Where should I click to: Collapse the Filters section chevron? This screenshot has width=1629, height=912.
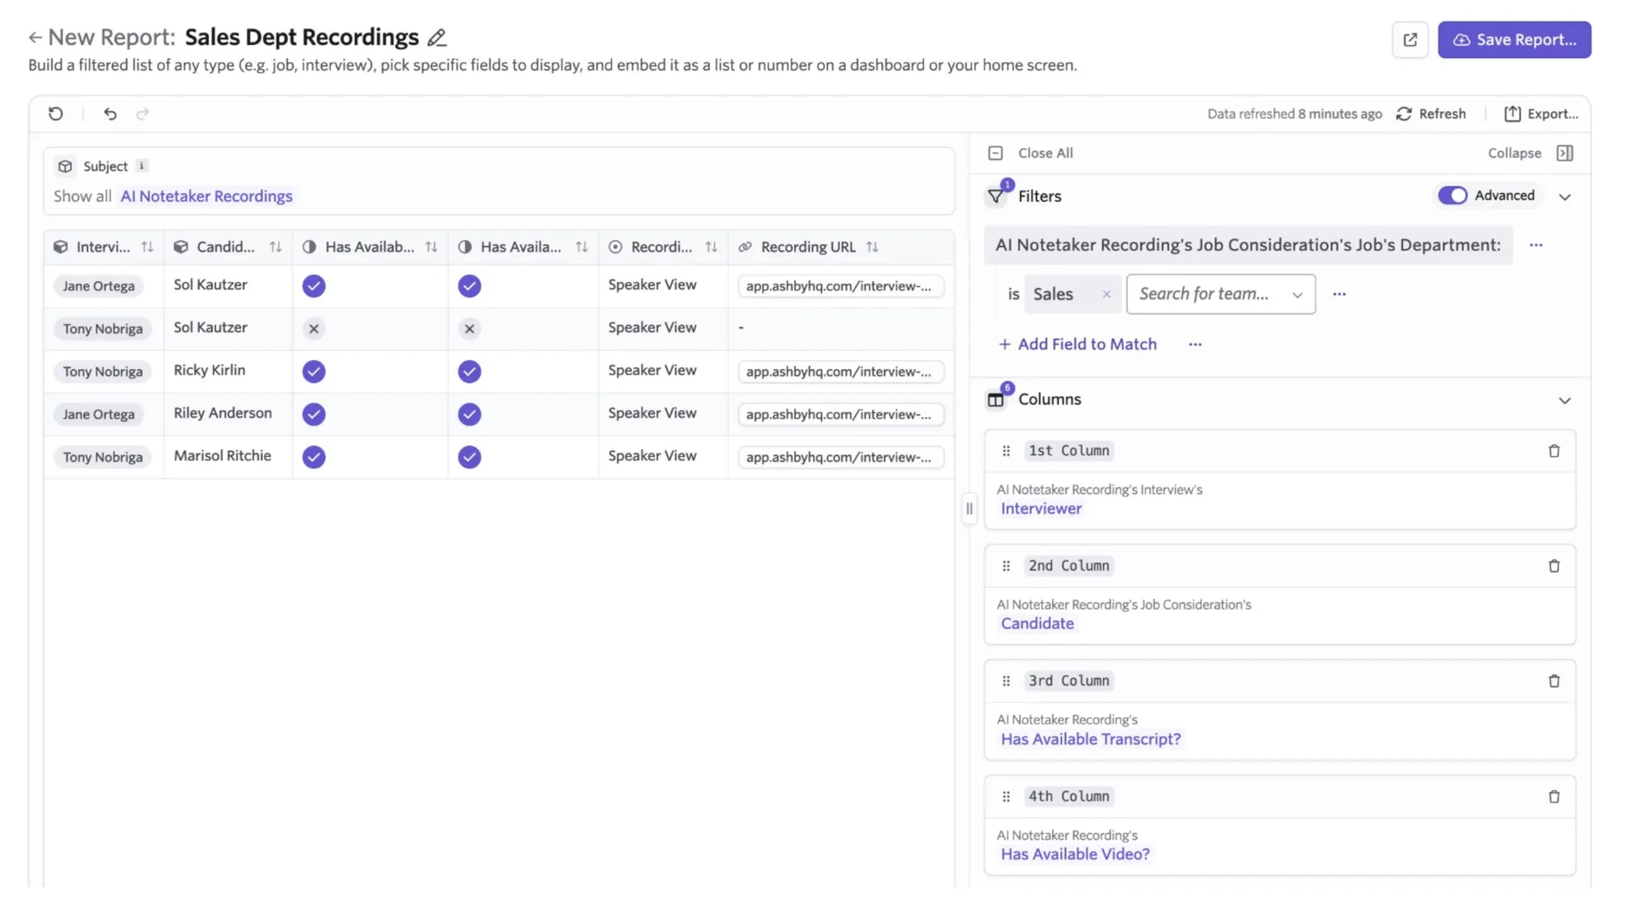1564,196
